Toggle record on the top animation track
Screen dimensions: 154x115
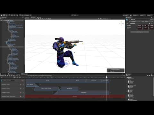[22, 81]
